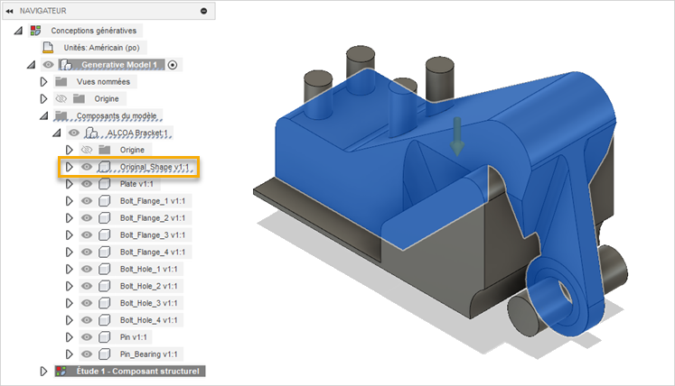Click the folder icon of top-level Origine

79,99
